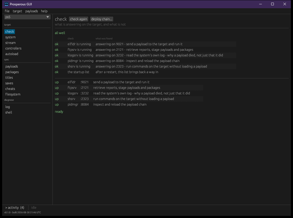Click the elfldr :9021 service row
This screenshot has height=218, width=293.
click(129, 82)
